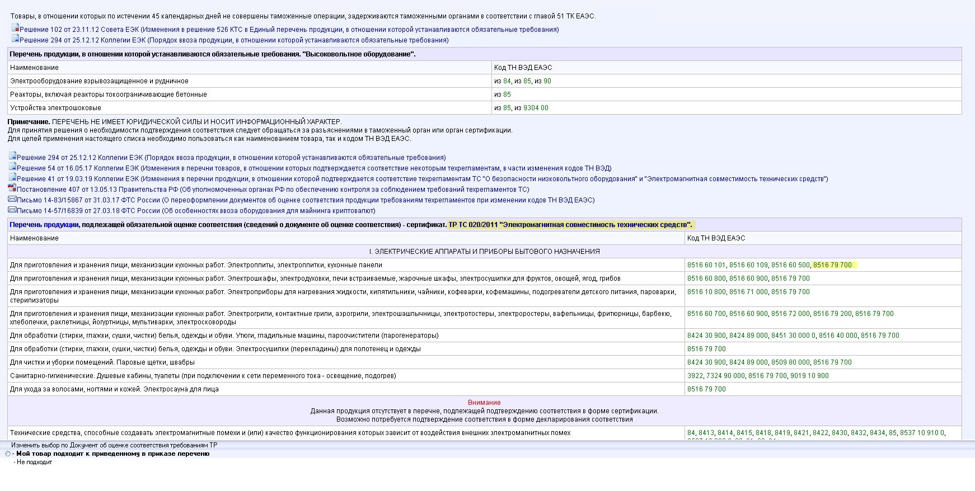Click code 85 in Реакторы row
The image size is (975, 491).
507,95
